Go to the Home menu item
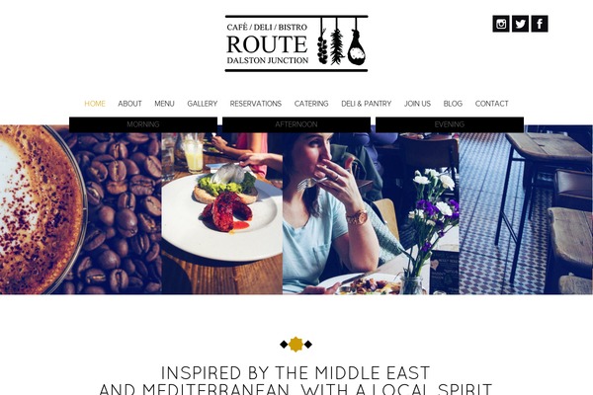 click(x=95, y=104)
